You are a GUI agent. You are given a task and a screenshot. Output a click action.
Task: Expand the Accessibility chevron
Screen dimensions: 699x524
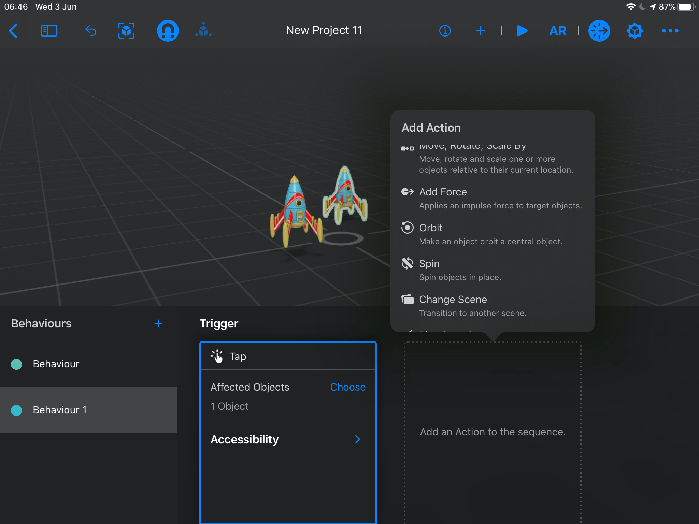(357, 439)
